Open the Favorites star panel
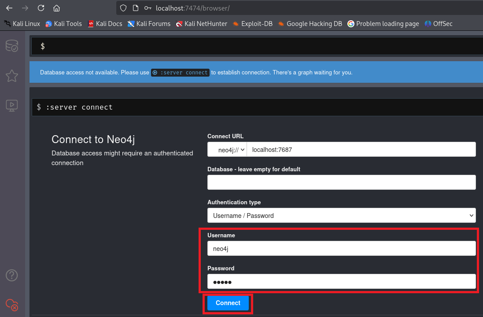 [11, 76]
